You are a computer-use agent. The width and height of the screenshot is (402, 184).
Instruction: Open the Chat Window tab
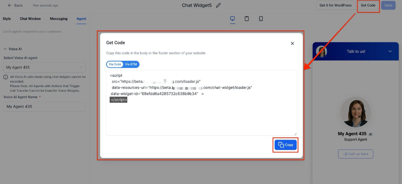pos(30,19)
